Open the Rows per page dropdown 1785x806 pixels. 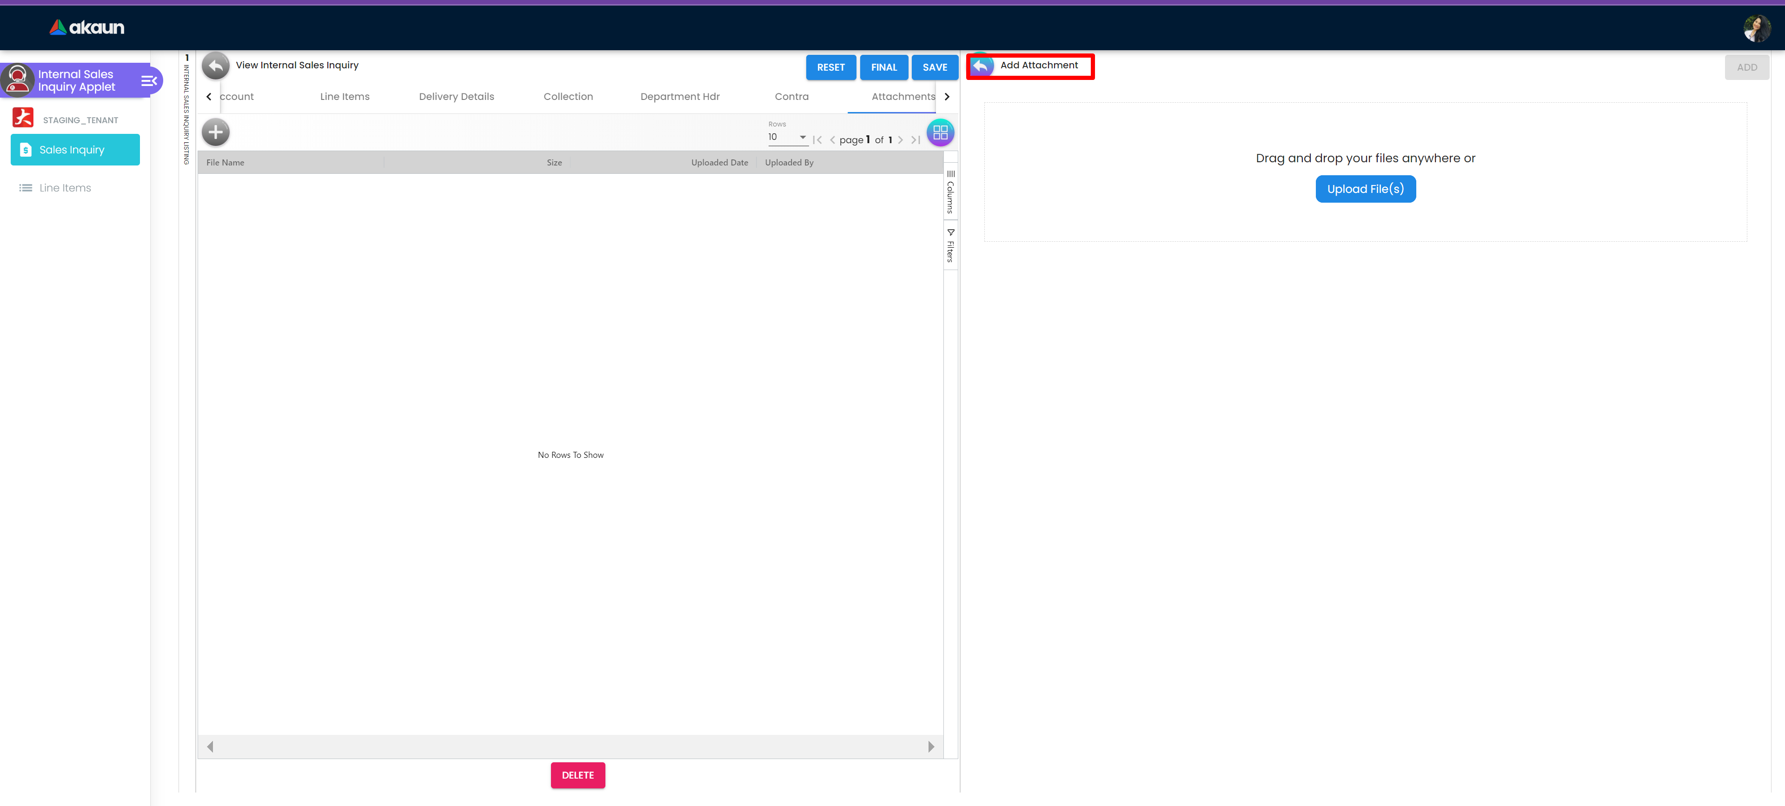787,137
